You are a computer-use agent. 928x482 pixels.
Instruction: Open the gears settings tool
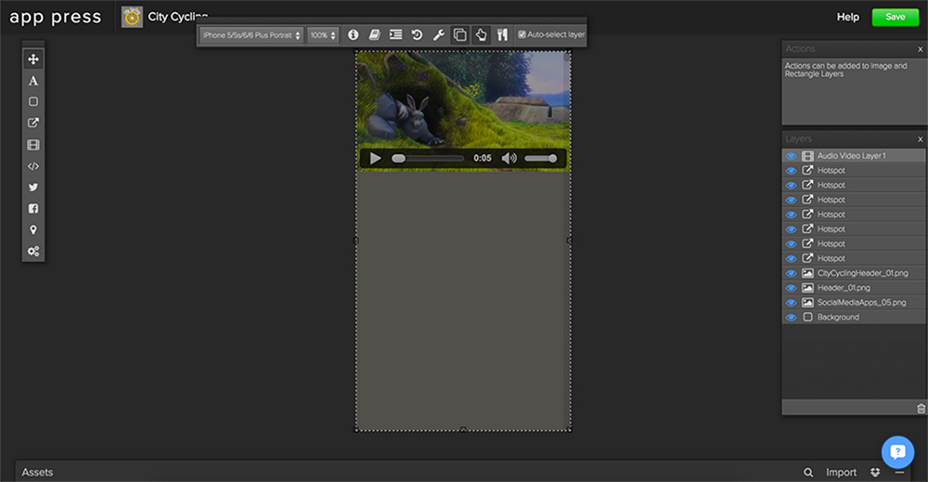pyautogui.click(x=33, y=251)
